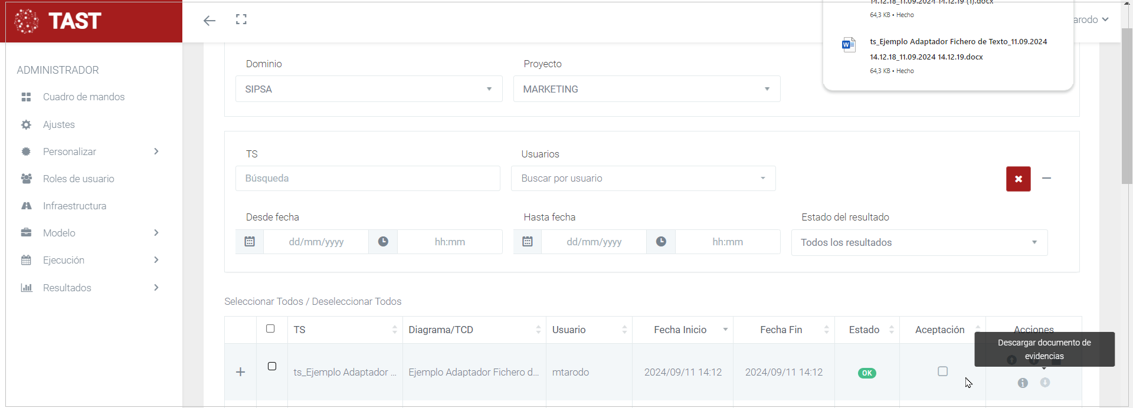Image resolution: width=1133 pixels, height=408 pixels.
Task: Select the ts_Ejemplo Adaptador row checkbox
Action: point(272,366)
